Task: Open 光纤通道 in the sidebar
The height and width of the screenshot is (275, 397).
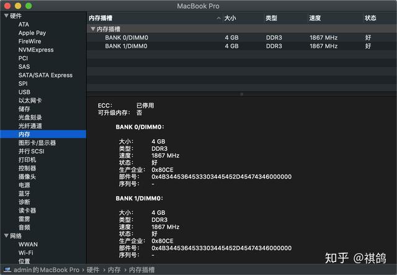Action: click(30, 126)
